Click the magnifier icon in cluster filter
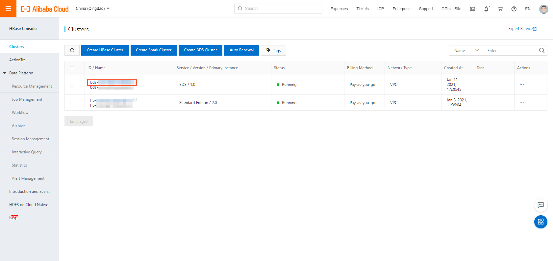The width and height of the screenshot is (553, 261). 541,50
